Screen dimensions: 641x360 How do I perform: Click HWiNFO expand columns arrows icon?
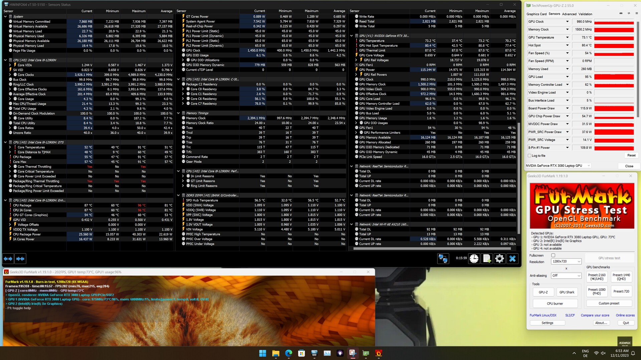[8, 259]
